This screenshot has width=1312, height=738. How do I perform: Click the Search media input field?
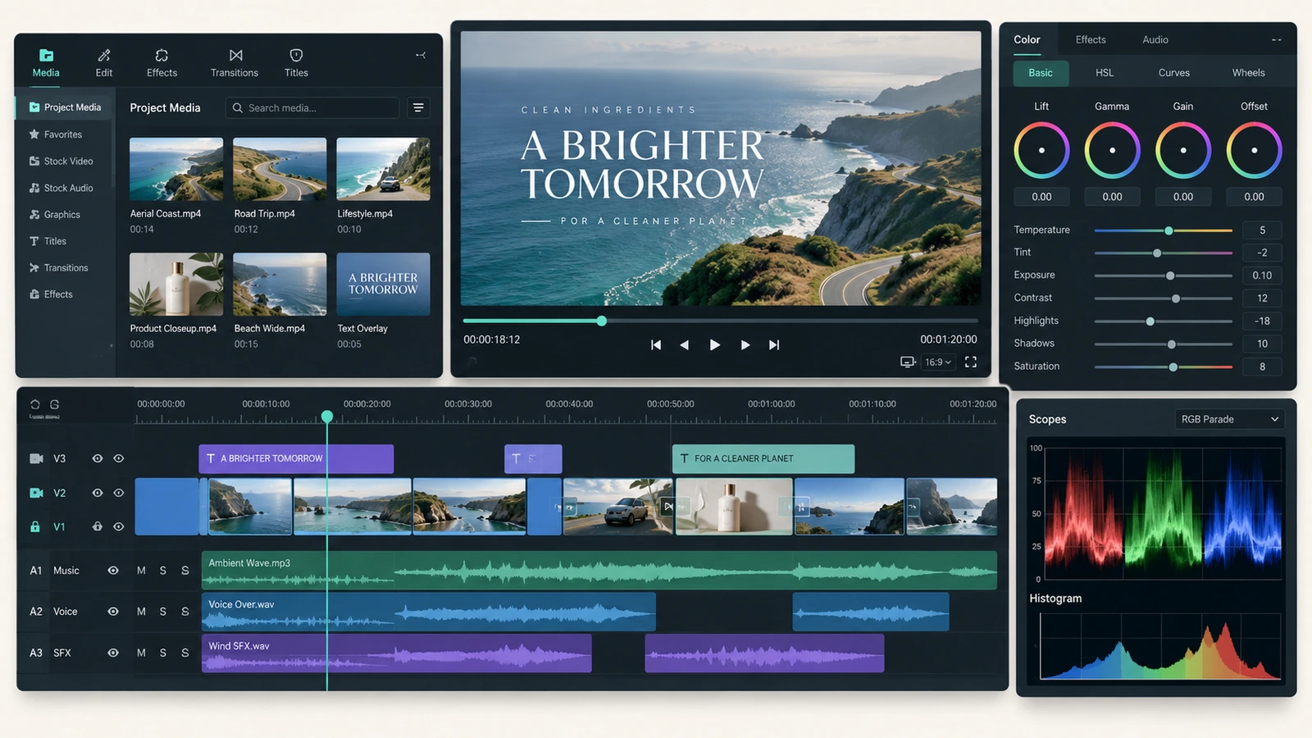[312, 107]
